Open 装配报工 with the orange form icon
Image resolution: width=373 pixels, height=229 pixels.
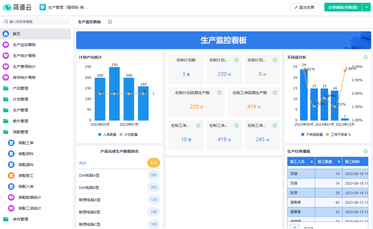(26, 176)
